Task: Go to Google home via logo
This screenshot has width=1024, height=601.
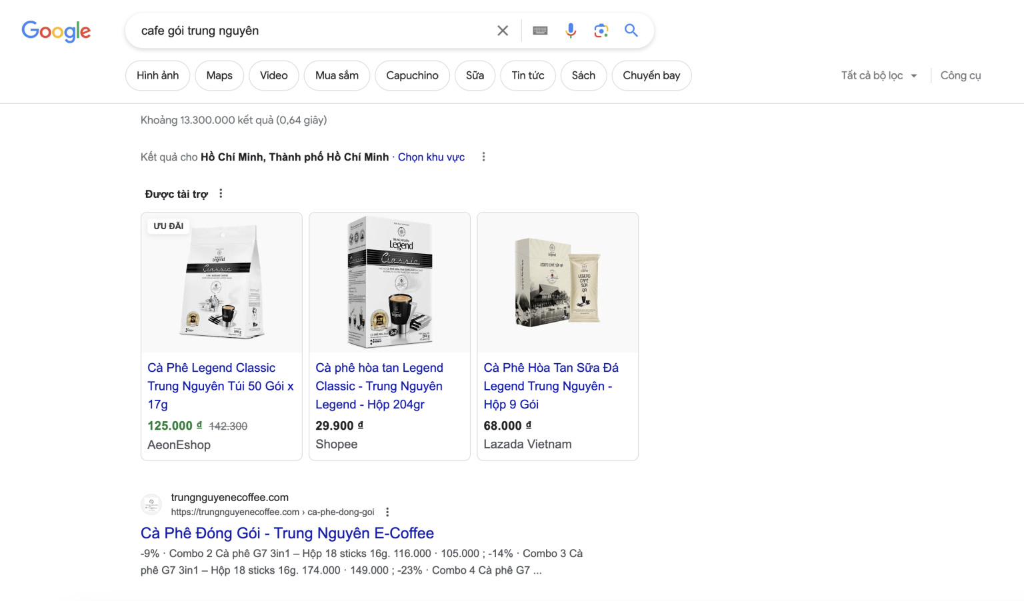Action: [56, 31]
